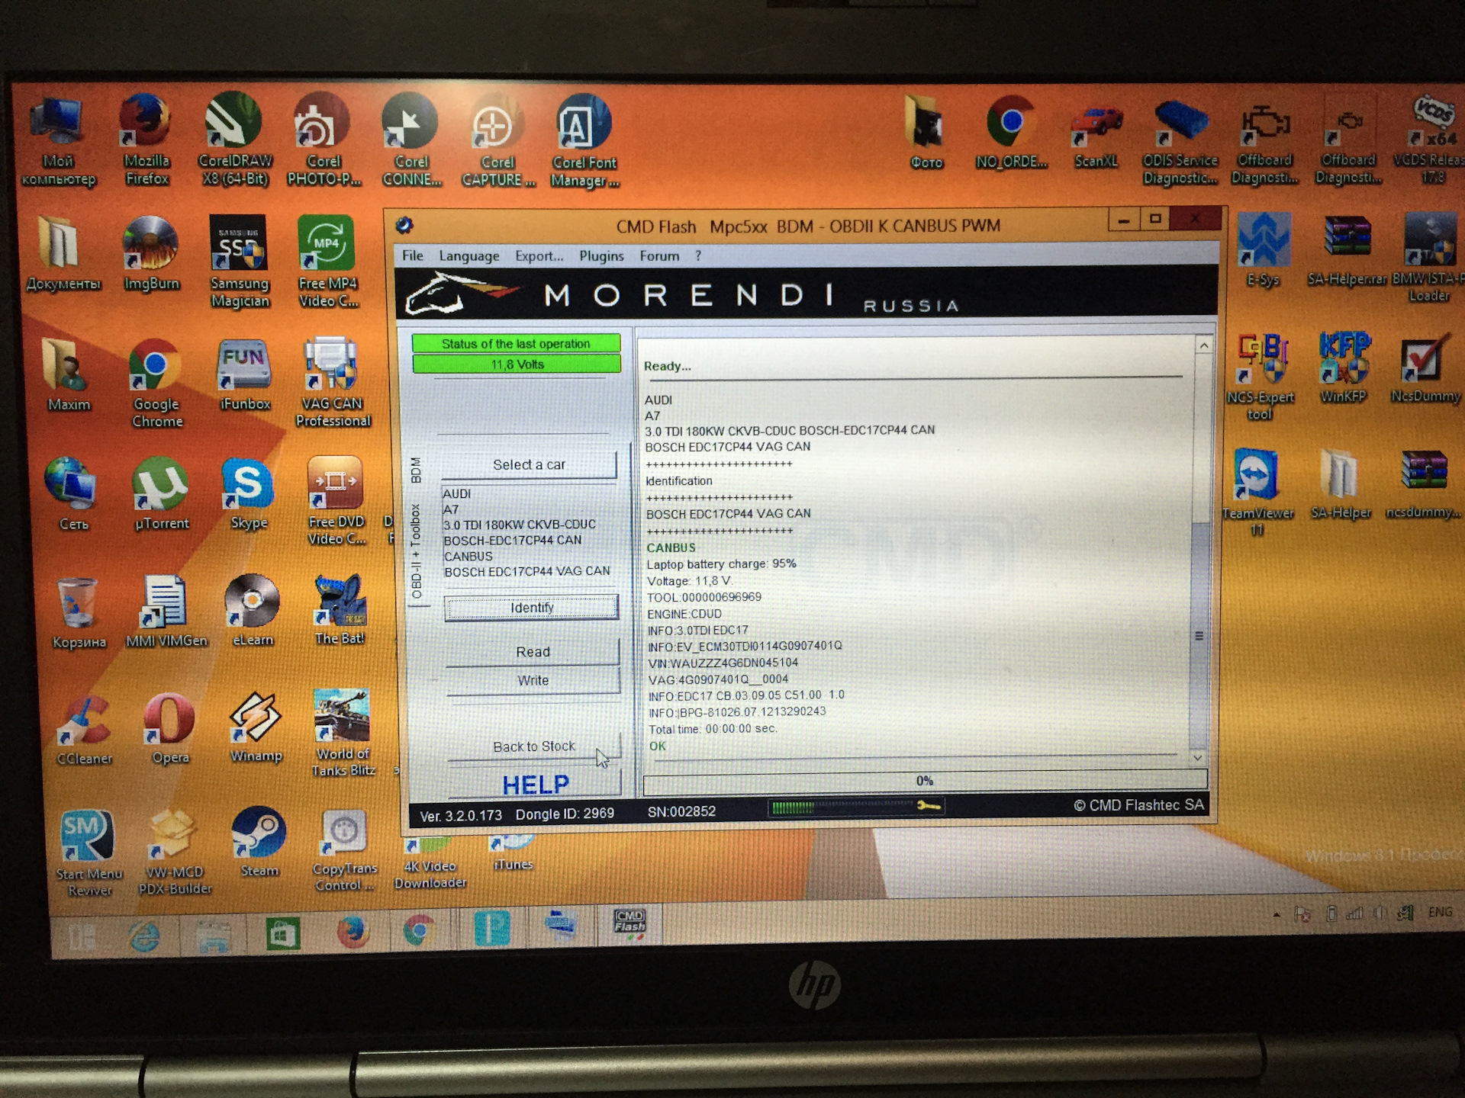Click the Back to Stock button

534,746
